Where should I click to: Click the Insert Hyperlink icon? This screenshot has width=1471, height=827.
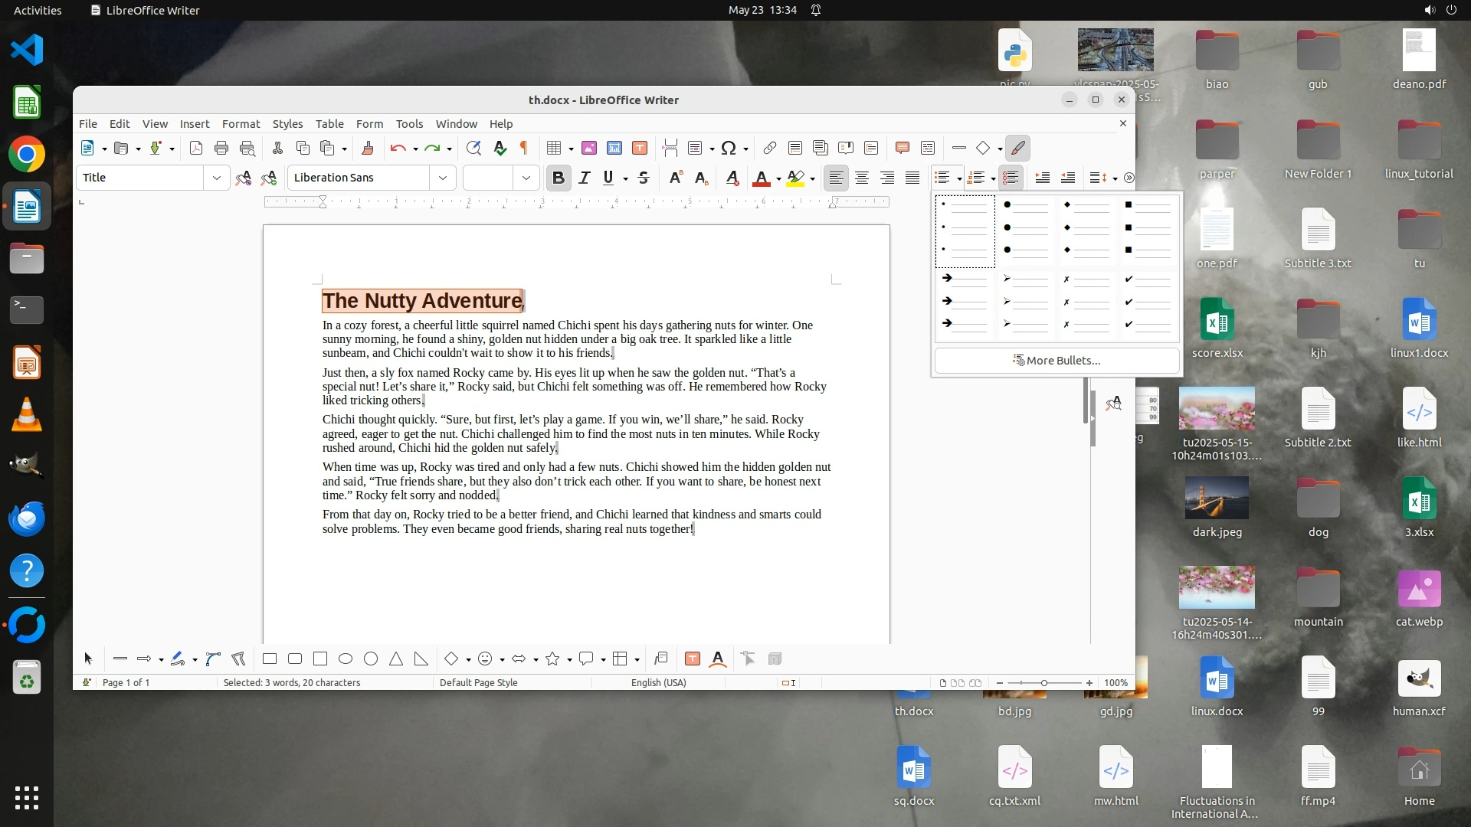769,149
